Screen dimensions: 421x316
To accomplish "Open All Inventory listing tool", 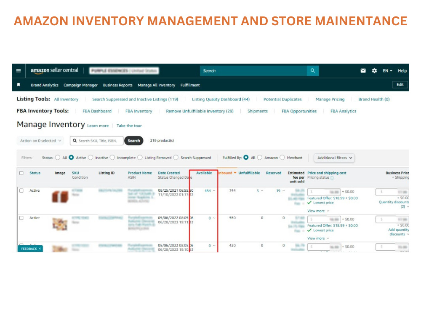I will pos(67,99).
